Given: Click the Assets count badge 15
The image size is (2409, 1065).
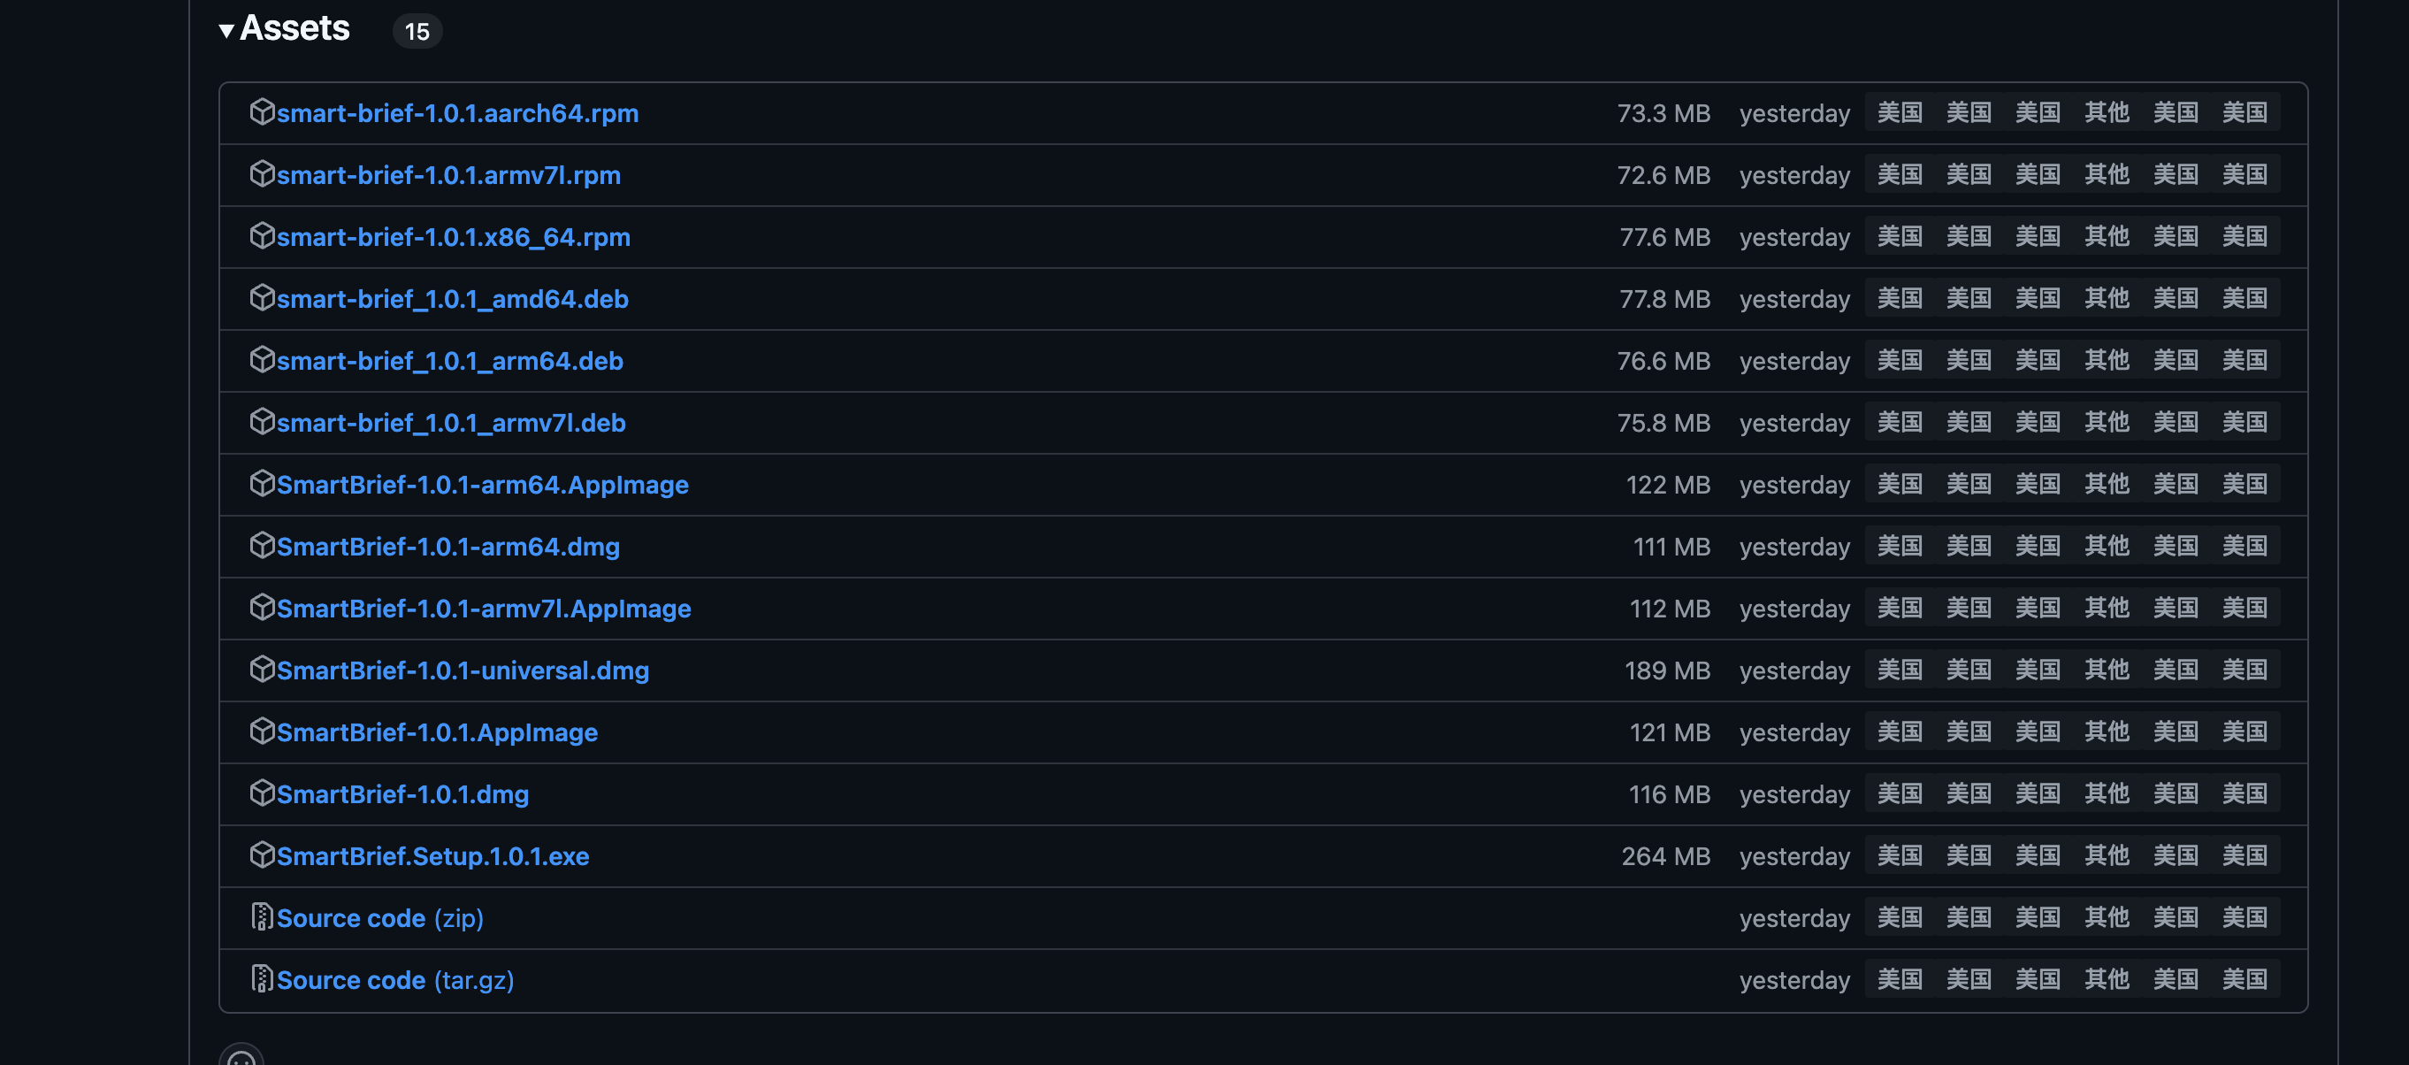Looking at the screenshot, I should click(417, 32).
